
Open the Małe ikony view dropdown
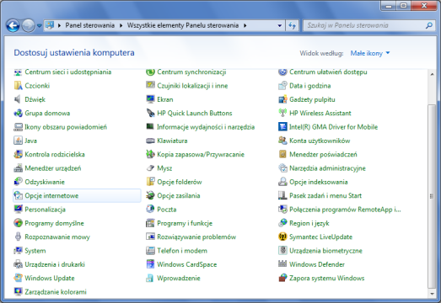click(370, 53)
